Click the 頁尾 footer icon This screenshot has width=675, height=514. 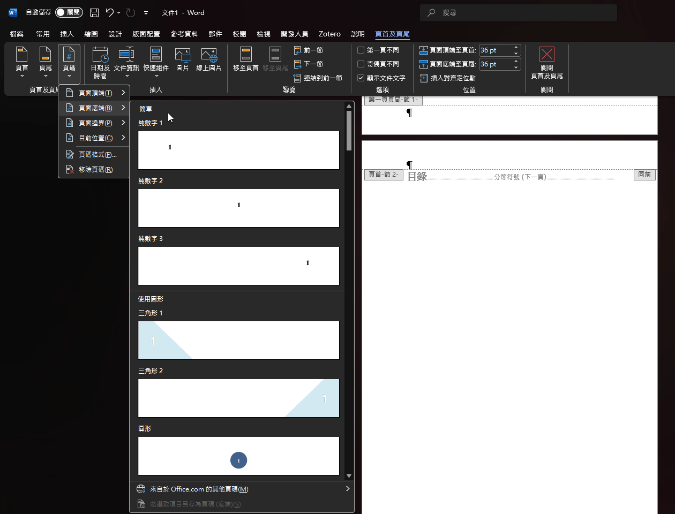[x=46, y=62]
